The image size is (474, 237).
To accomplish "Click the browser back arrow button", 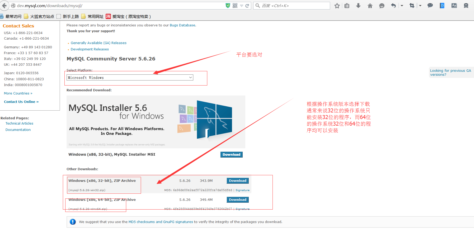I will point(4,6).
